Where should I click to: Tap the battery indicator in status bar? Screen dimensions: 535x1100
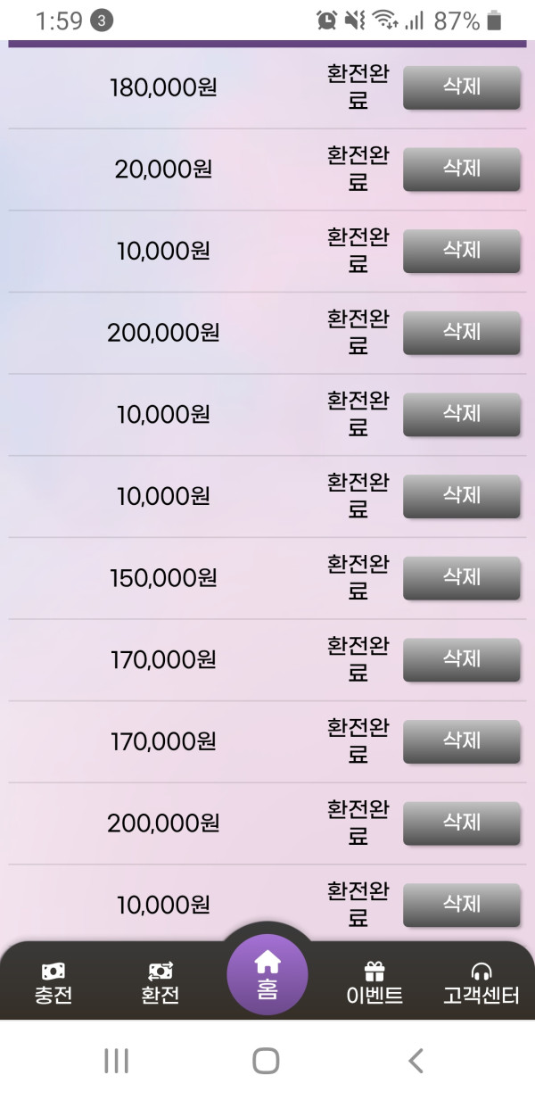tap(495, 21)
